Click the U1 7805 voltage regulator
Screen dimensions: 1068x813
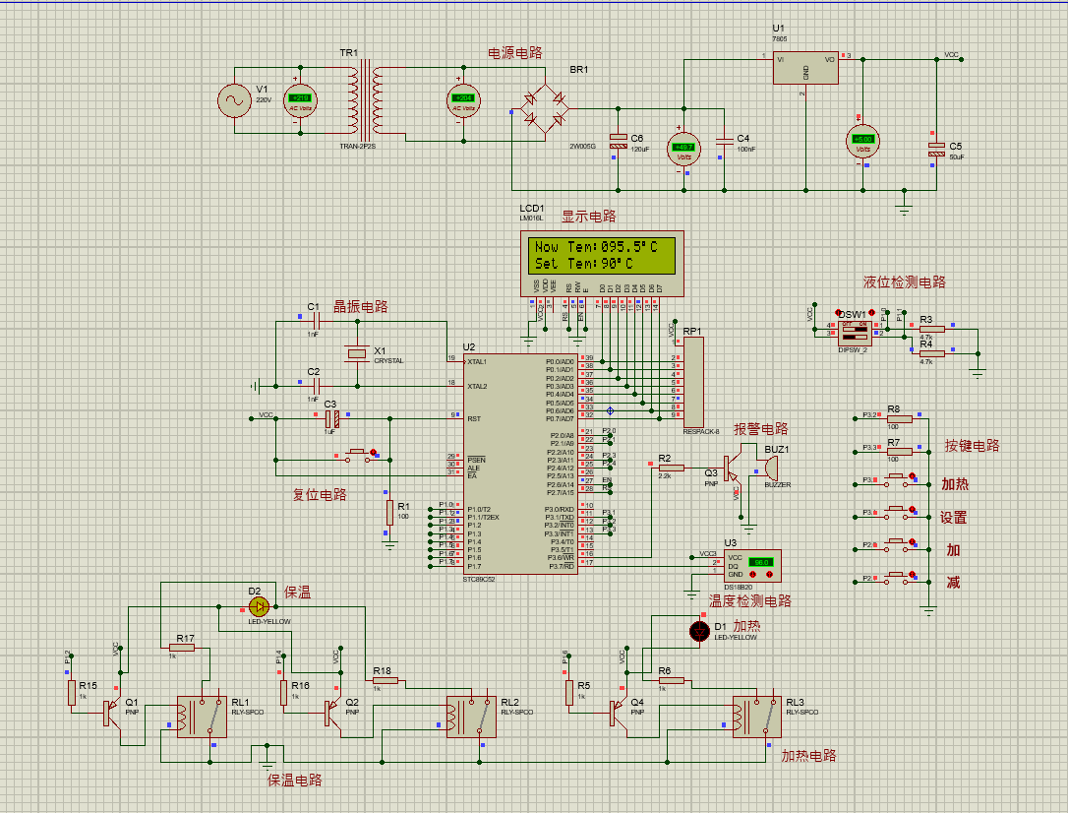[803, 67]
